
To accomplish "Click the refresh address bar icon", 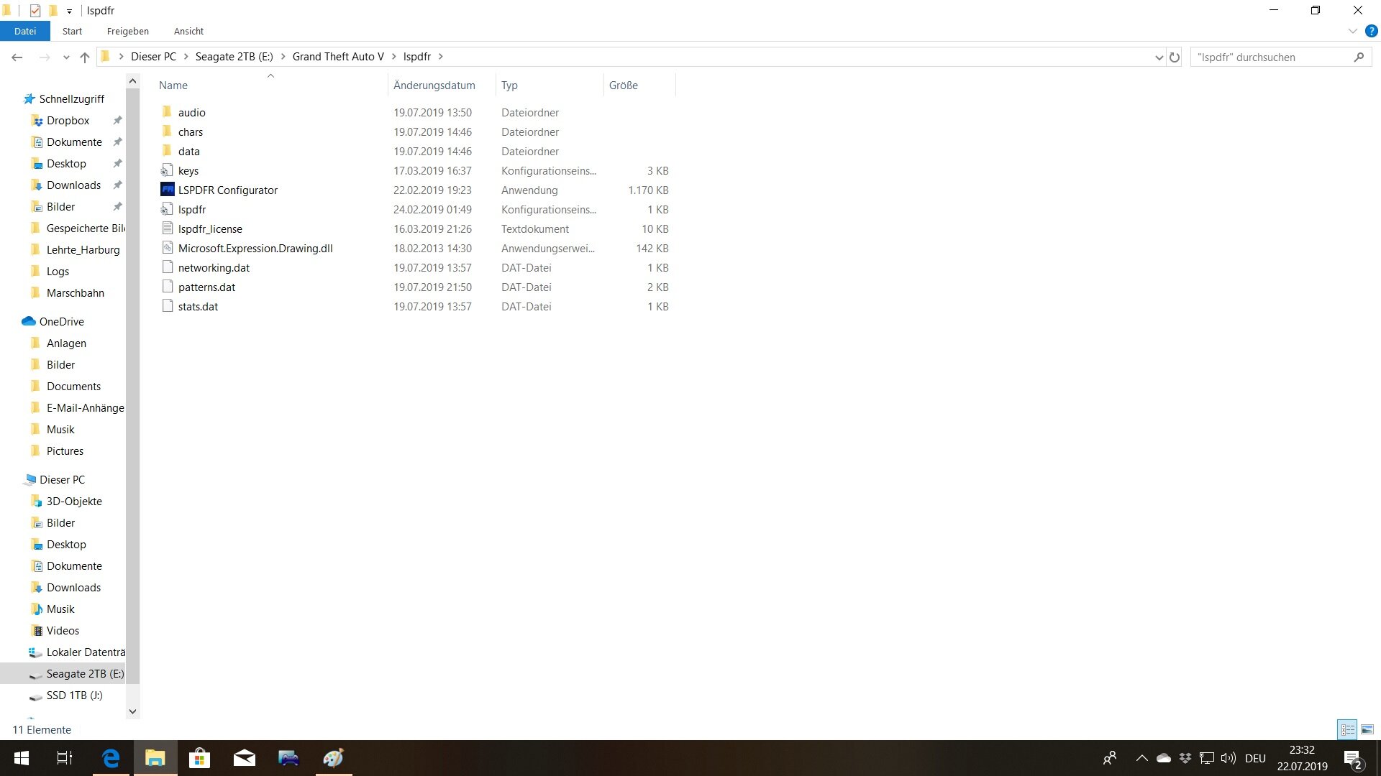I will pyautogui.click(x=1175, y=57).
